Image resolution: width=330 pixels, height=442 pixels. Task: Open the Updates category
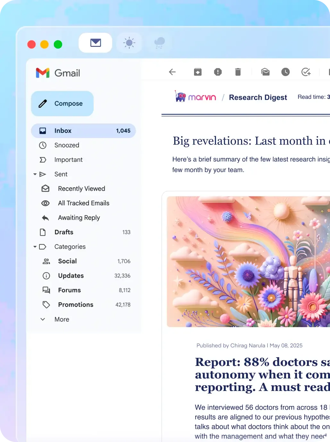pyautogui.click(x=71, y=276)
